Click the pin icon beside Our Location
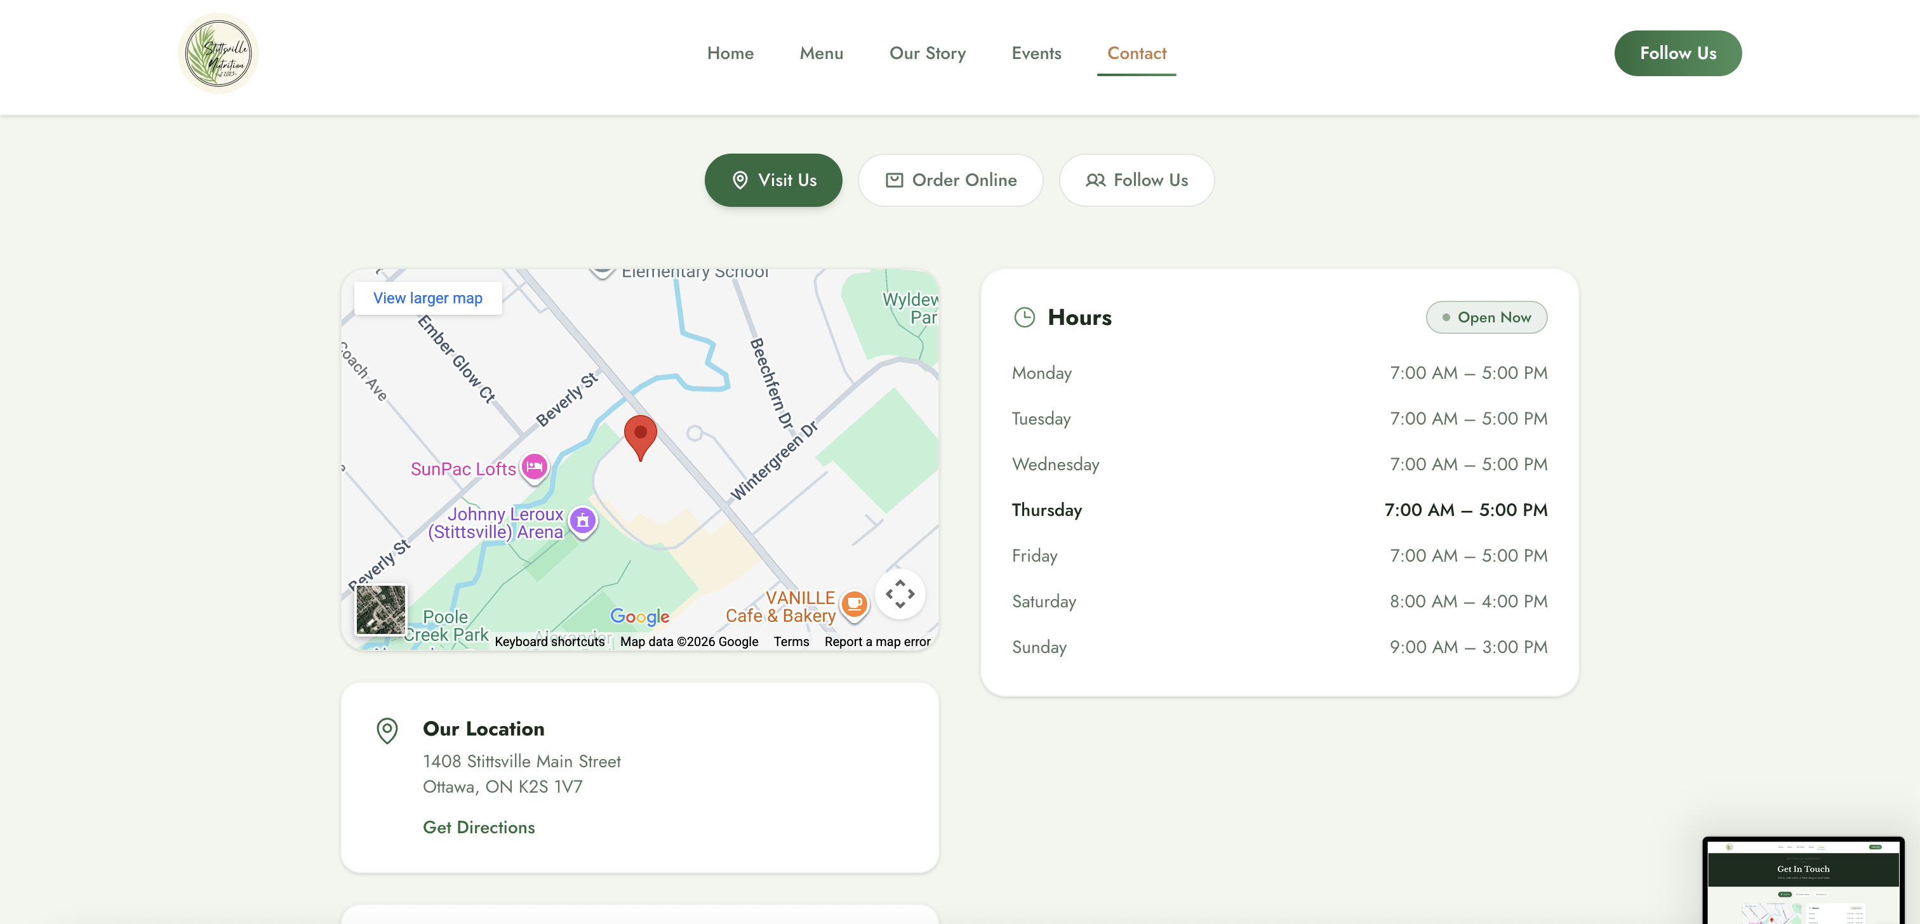Viewport: 1920px width, 924px height. [387, 731]
